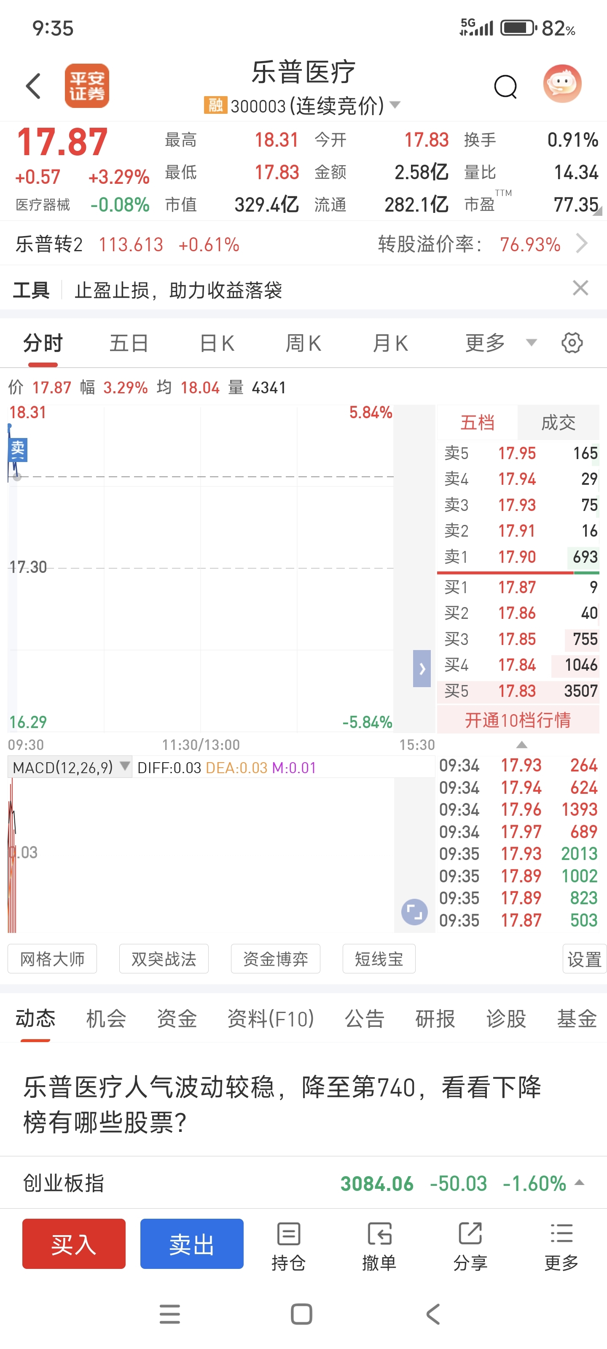Open the customer service assistant avatar
Screen dimensions: 607x1349
click(562, 84)
